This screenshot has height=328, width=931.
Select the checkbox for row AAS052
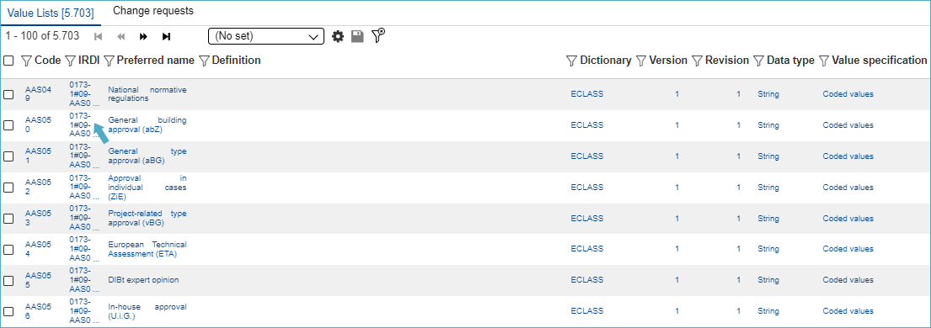pos(9,188)
